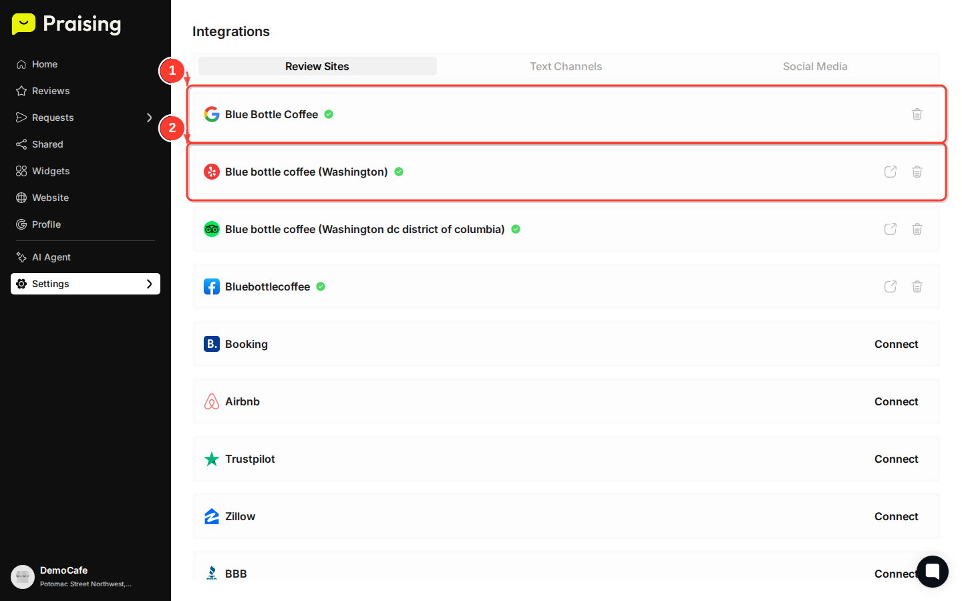Viewport: 962px width, 601px height.
Task: Open the DemoCafe account profile
Action: click(64, 576)
